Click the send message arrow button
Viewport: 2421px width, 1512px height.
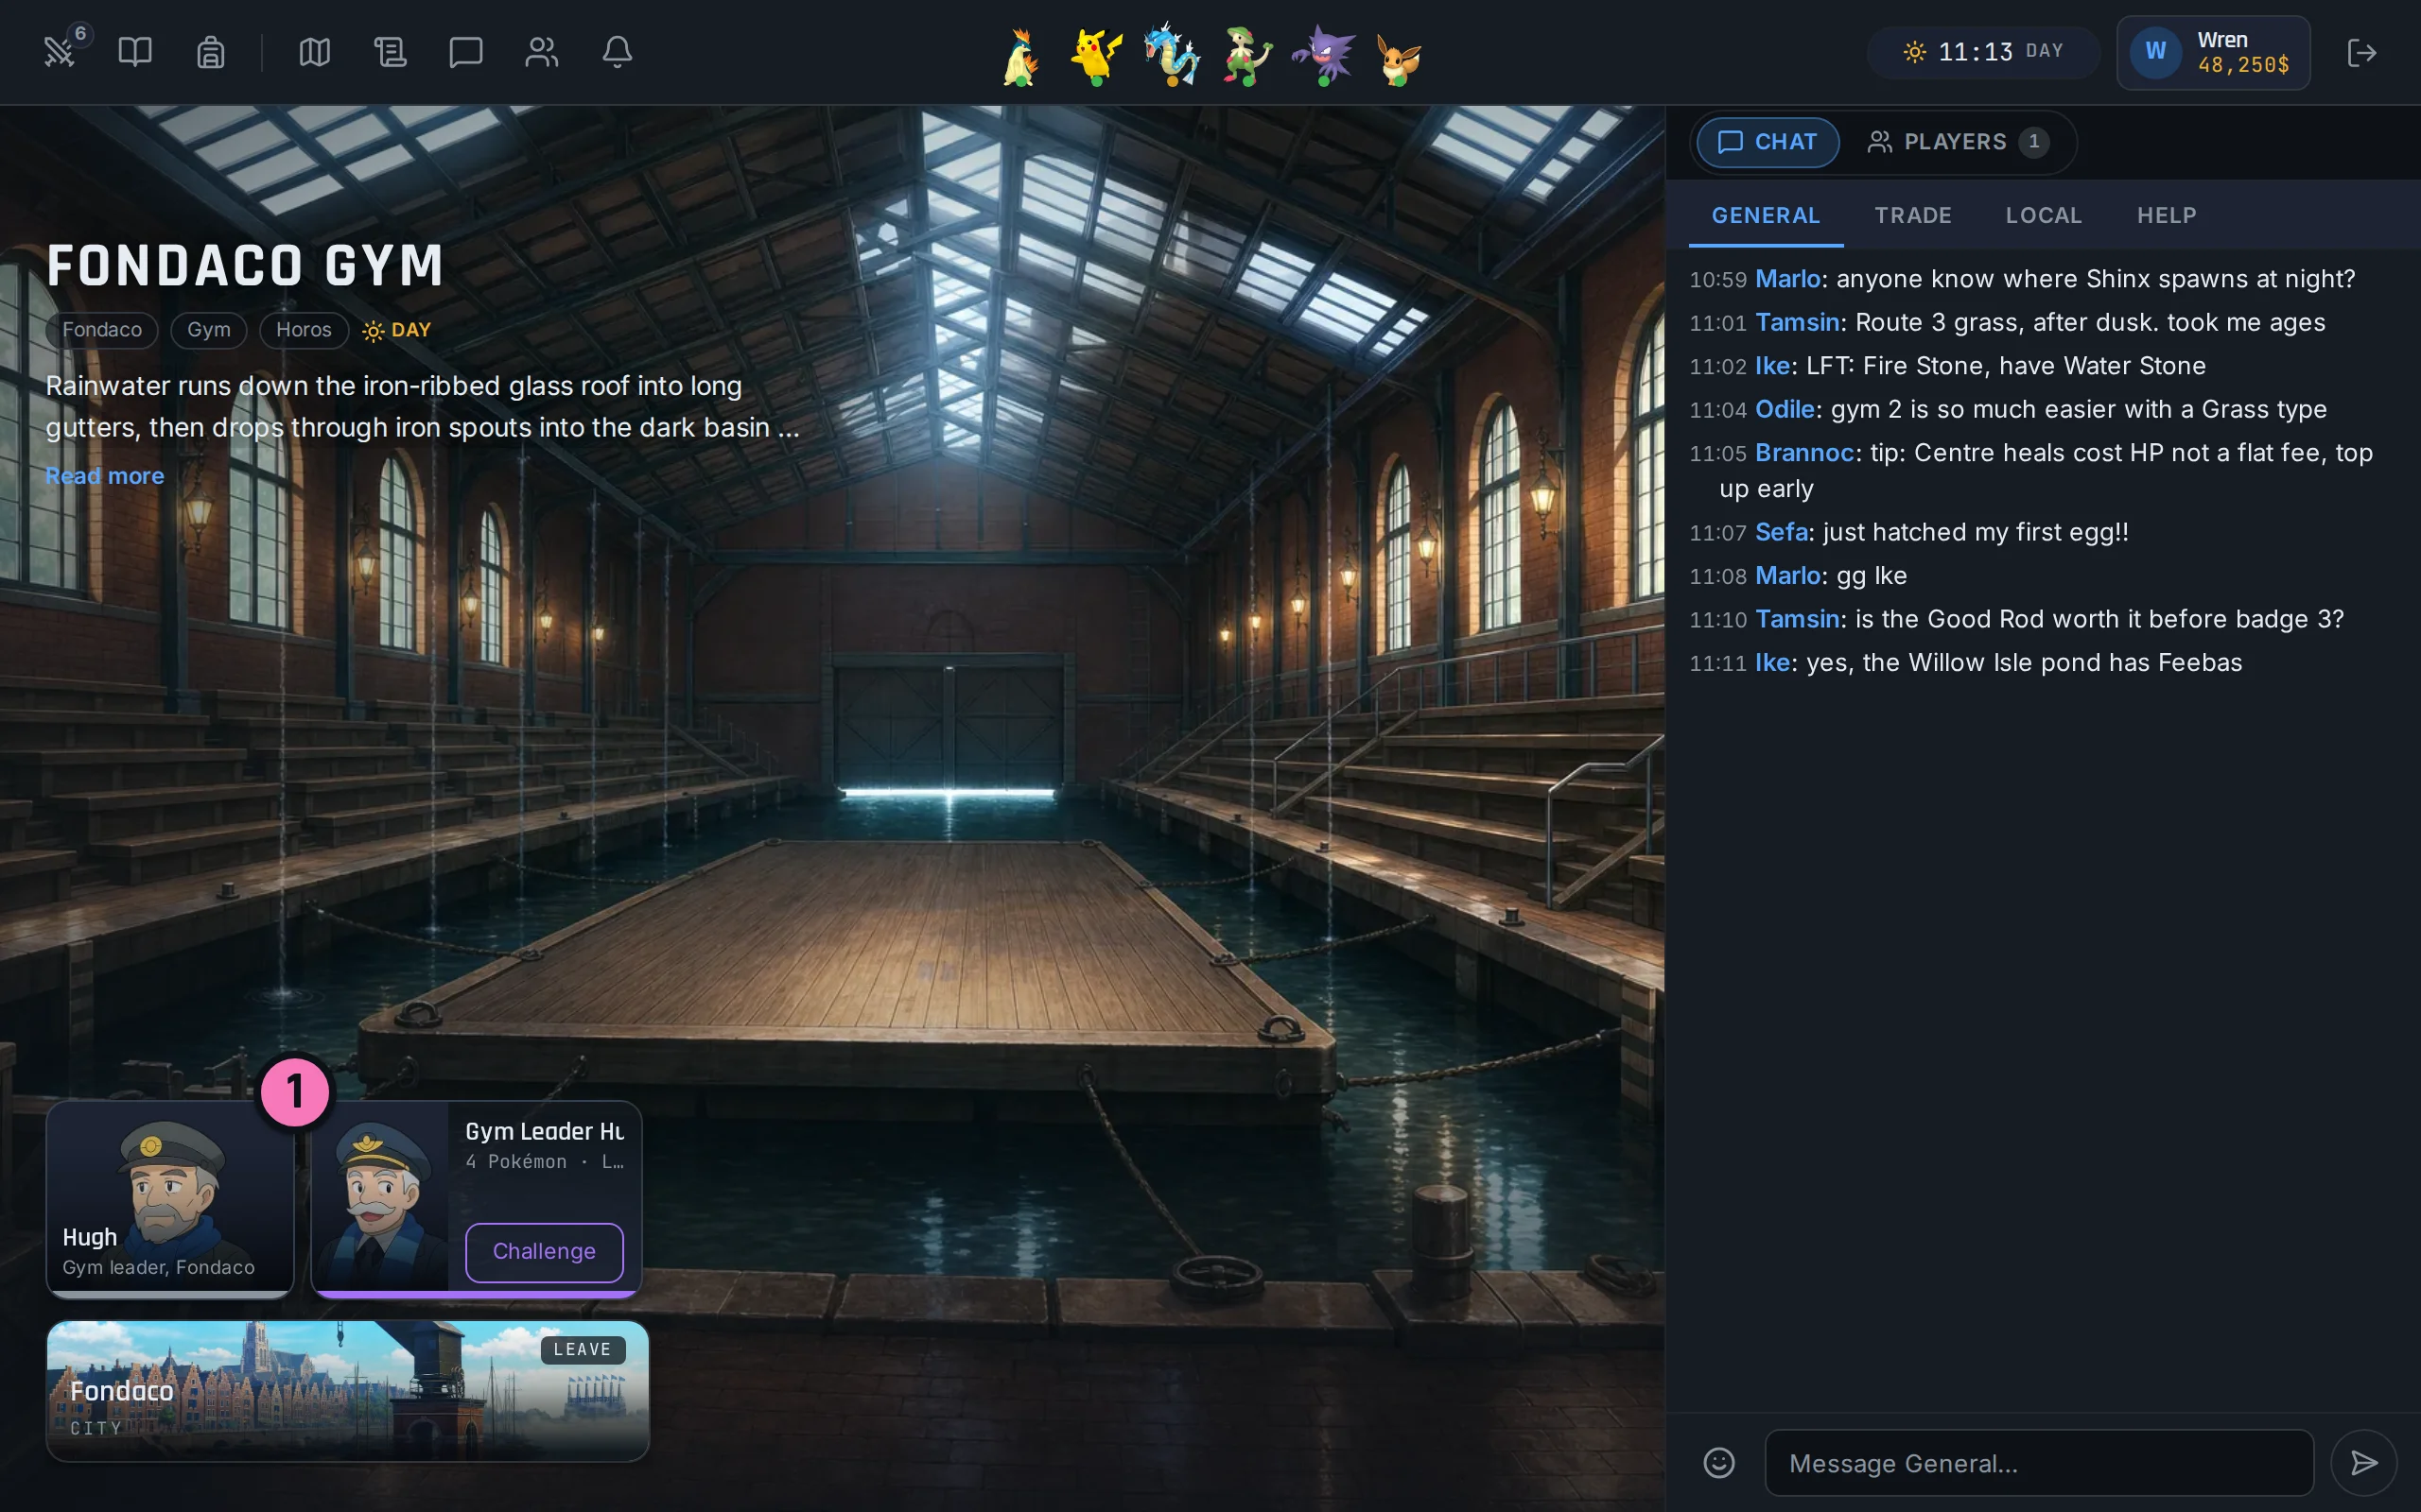point(2364,1463)
